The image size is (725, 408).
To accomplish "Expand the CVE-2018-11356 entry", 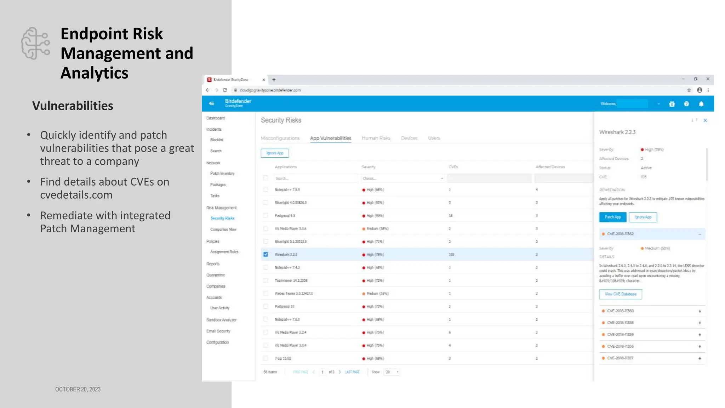I will 700,346.
